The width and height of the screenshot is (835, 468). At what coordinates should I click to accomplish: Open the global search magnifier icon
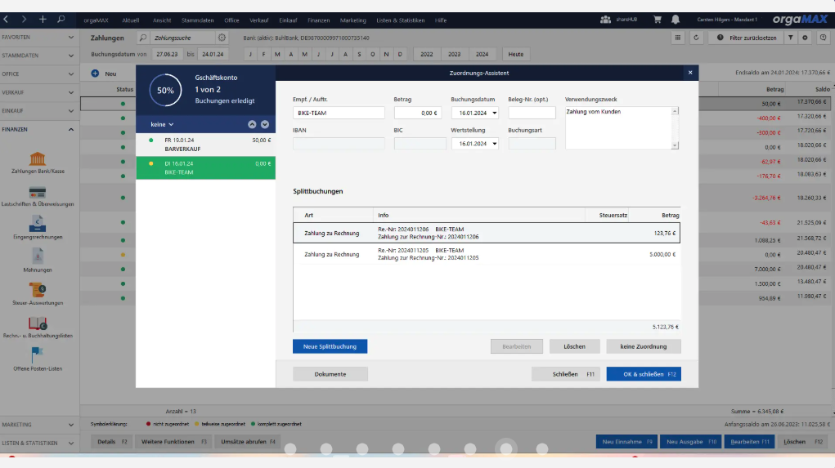click(61, 19)
